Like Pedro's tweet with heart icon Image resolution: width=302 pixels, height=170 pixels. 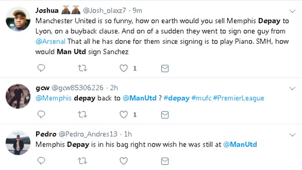[x=124, y=161]
